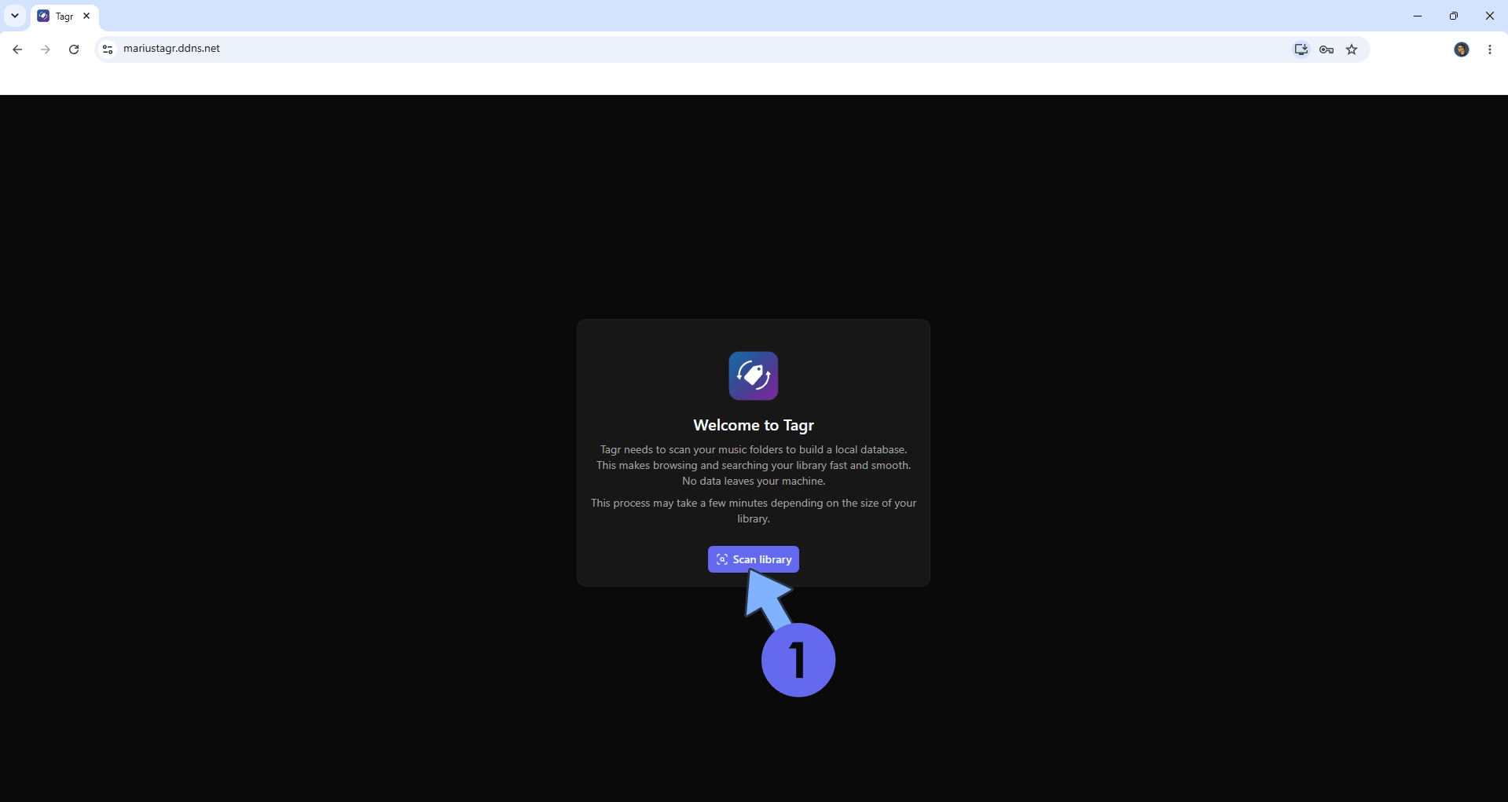Screen dimensions: 1508x802
Task: Click the Welcome to Tagr heading
Action: (754, 425)
